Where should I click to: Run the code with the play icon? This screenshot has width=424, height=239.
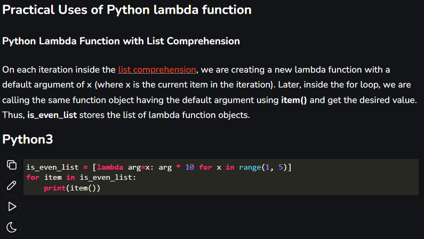pyautogui.click(x=12, y=206)
